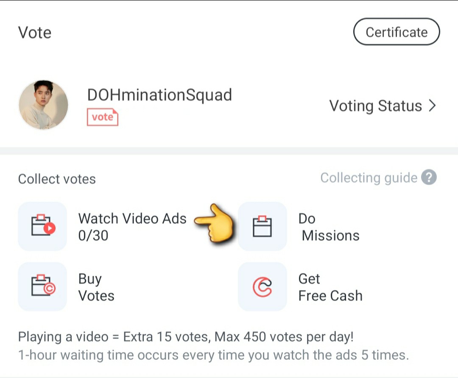Image resolution: width=458 pixels, height=378 pixels.
Task: Tap the Do Missions ballot box icon
Action: 263,227
